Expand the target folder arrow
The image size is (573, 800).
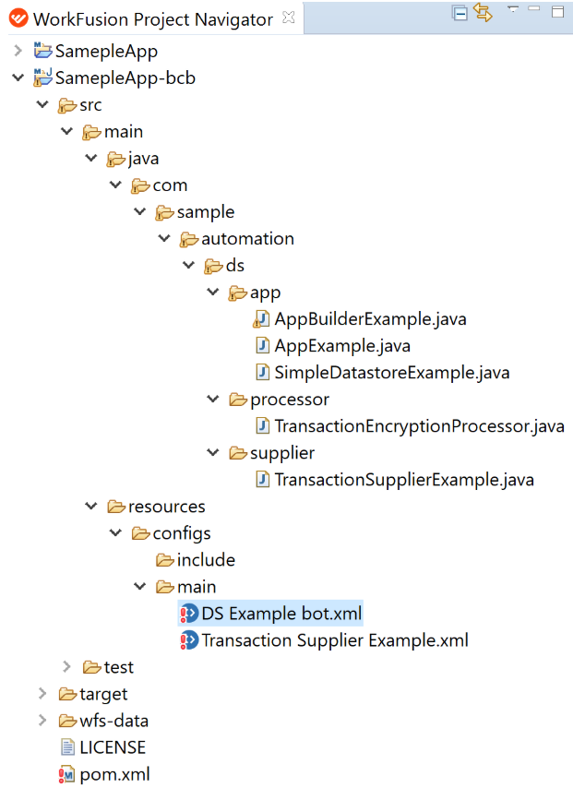click(42, 693)
